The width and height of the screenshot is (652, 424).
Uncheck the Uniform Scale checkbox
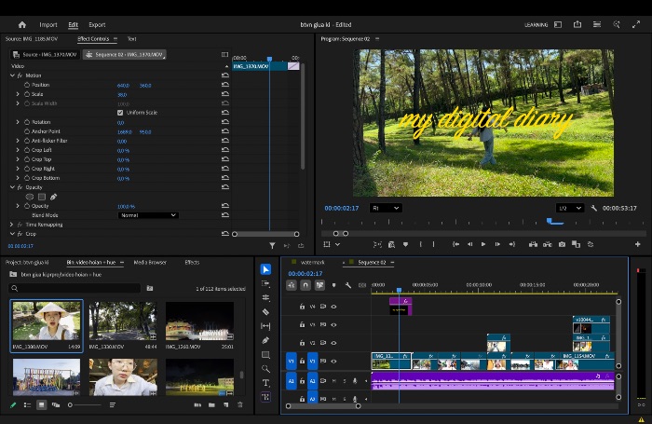click(x=120, y=113)
